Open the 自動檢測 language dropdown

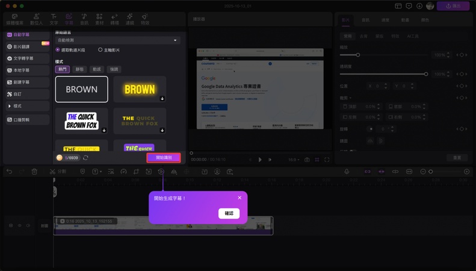(117, 40)
